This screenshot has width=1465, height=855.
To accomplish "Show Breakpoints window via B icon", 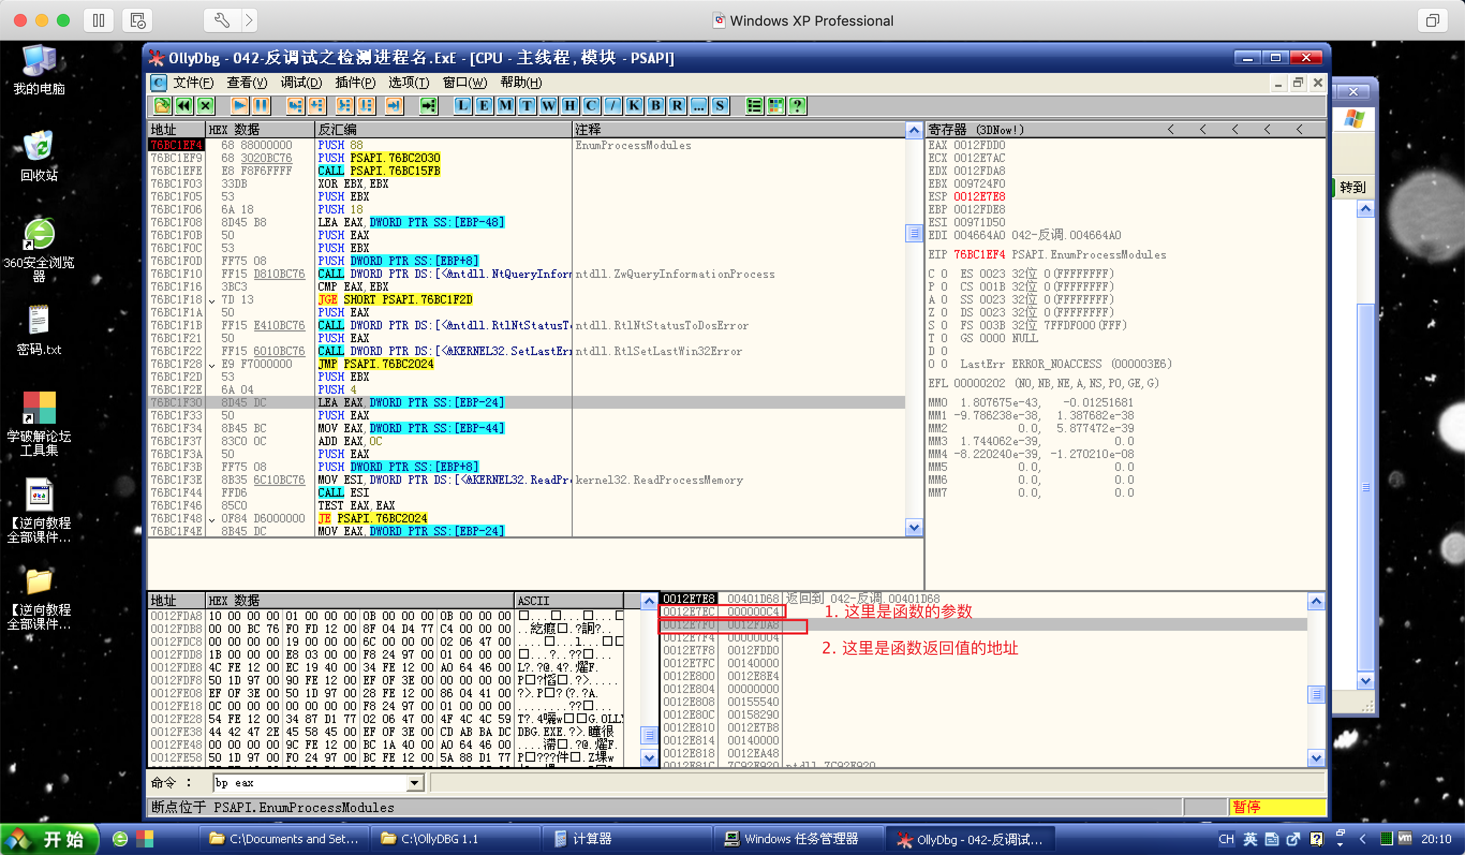I will [x=655, y=105].
